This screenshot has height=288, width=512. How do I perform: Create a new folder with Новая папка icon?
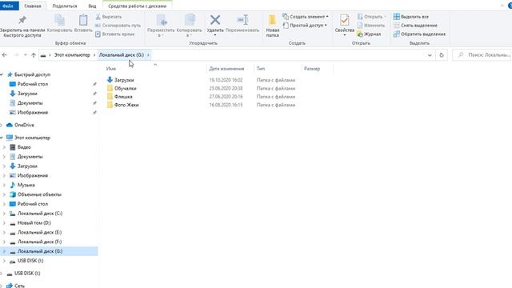tap(272, 20)
